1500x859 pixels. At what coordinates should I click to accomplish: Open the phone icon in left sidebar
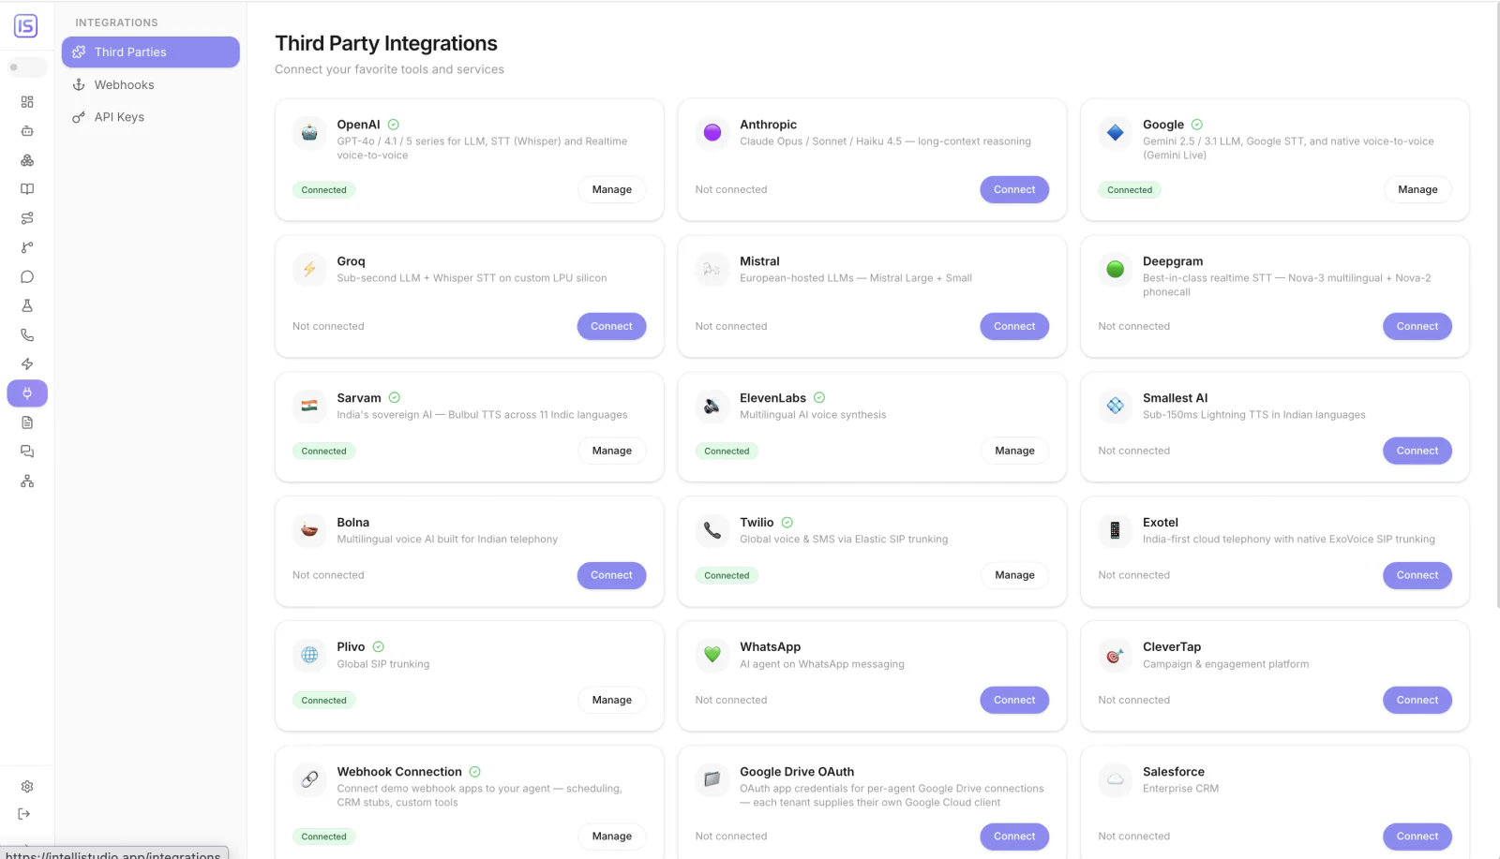tap(27, 335)
